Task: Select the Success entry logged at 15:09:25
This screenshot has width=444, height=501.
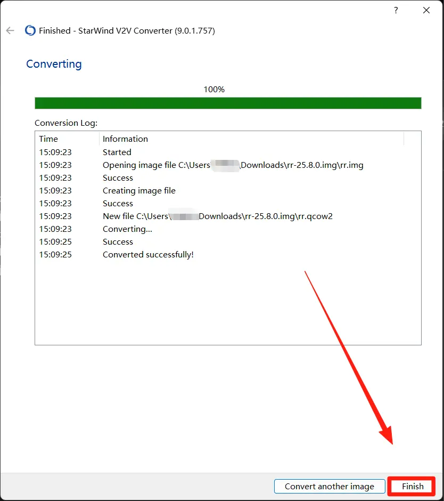Action: tap(118, 242)
